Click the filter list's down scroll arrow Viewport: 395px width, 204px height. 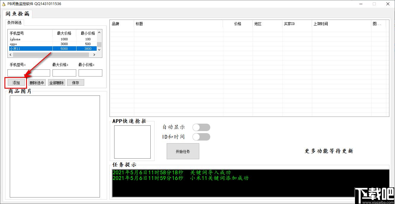tap(99, 50)
